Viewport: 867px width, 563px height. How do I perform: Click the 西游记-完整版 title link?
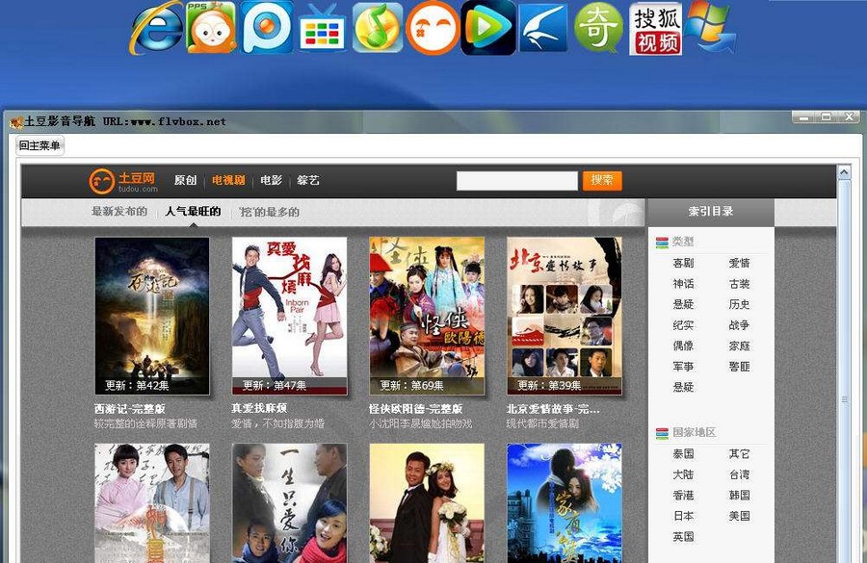point(130,409)
